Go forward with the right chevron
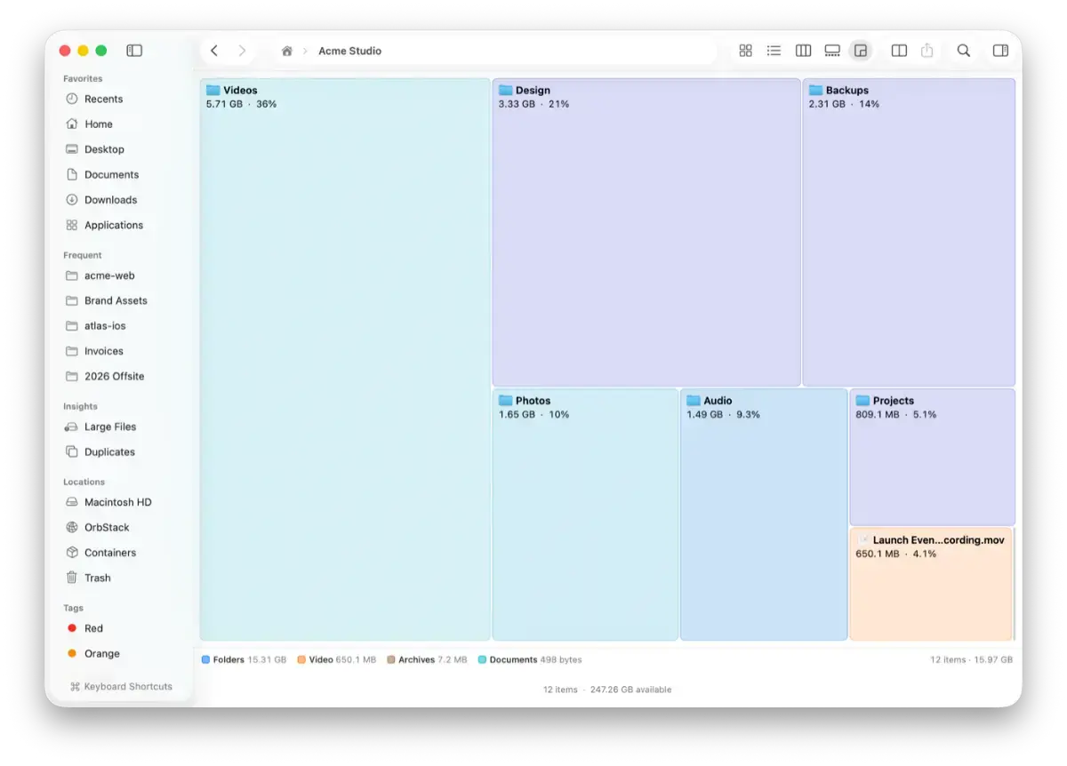Viewport: 1067px width, 766px height. click(x=242, y=51)
